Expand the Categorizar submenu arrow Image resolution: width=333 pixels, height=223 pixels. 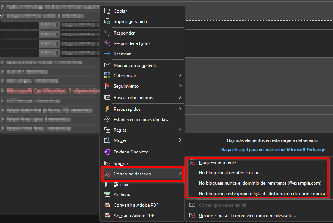click(180, 76)
